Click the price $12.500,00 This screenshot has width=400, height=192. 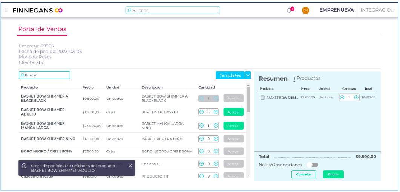pyautogui.click(x=91, y=139)
